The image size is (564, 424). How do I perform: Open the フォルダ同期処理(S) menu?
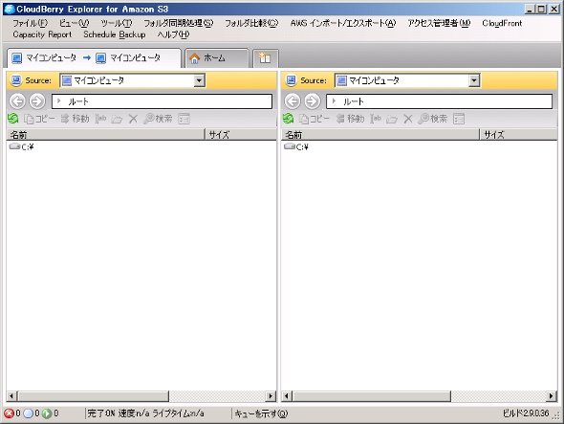pyautogui.click(x=179, y=23)
